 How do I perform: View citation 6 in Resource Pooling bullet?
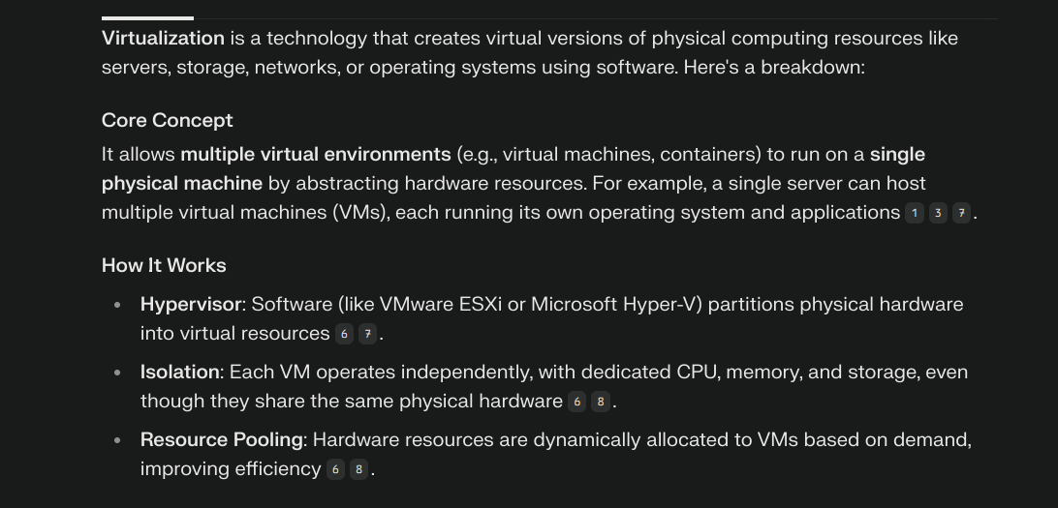(x=335, y=469)
